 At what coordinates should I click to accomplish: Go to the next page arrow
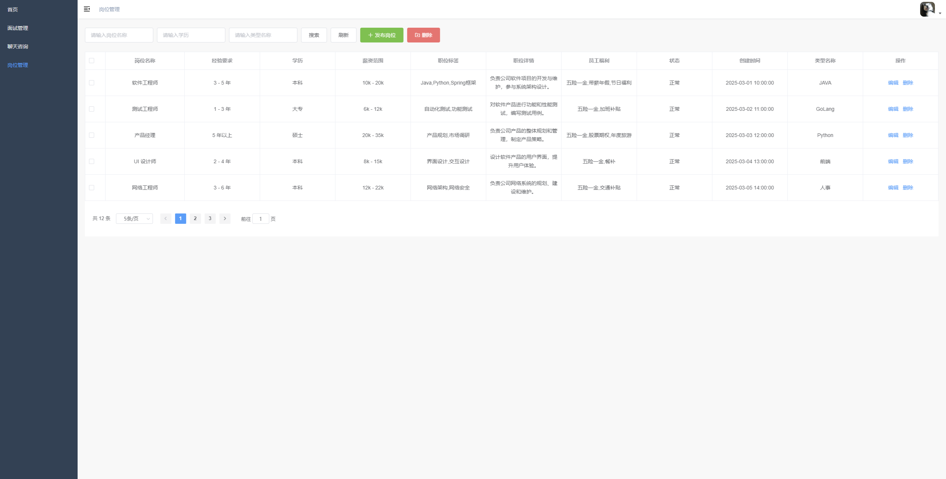pyautogui.click(x=225, y=219)
